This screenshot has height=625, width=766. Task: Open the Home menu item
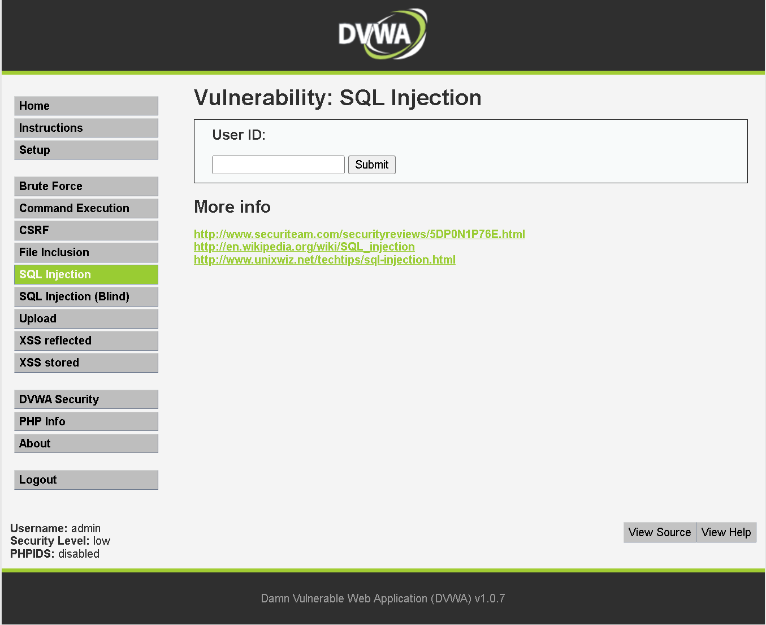86,106
